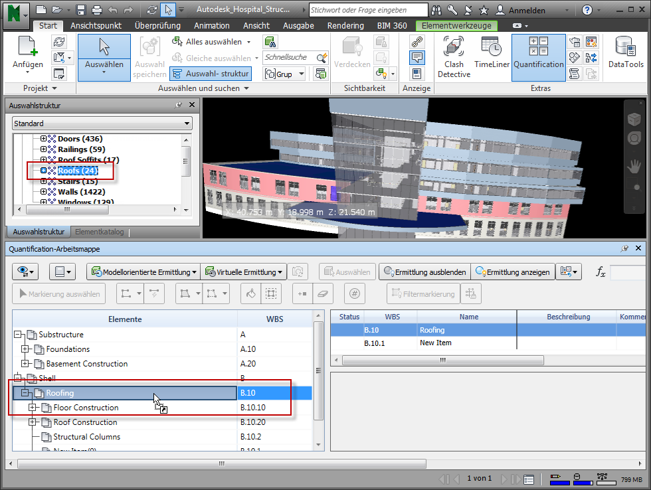Click the bottom horizontal scrollbar of workbook
Screen dimensions: 651x490
pyautogui.click(x=222, y=463)
